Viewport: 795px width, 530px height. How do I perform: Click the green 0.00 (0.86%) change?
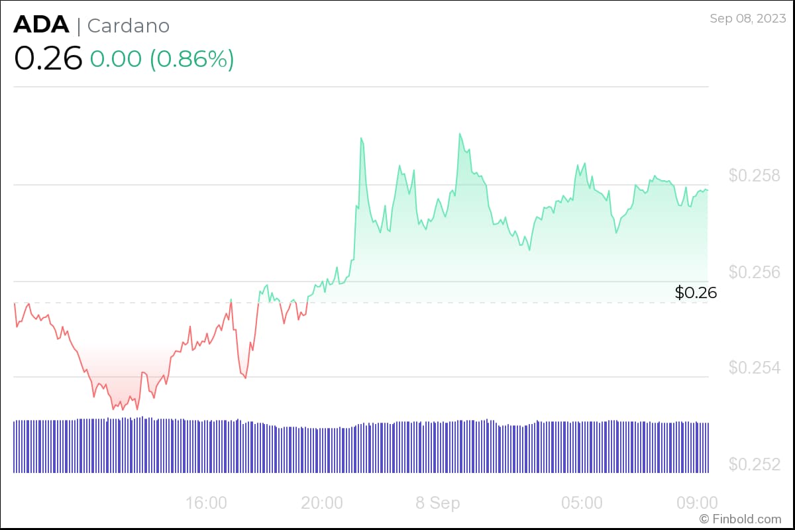pyautogui.click(x=162, y=59)
